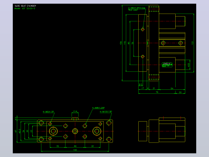
Task: Select the 'SLIDE SEAT CYLINDER' title text
Action: 25,6
